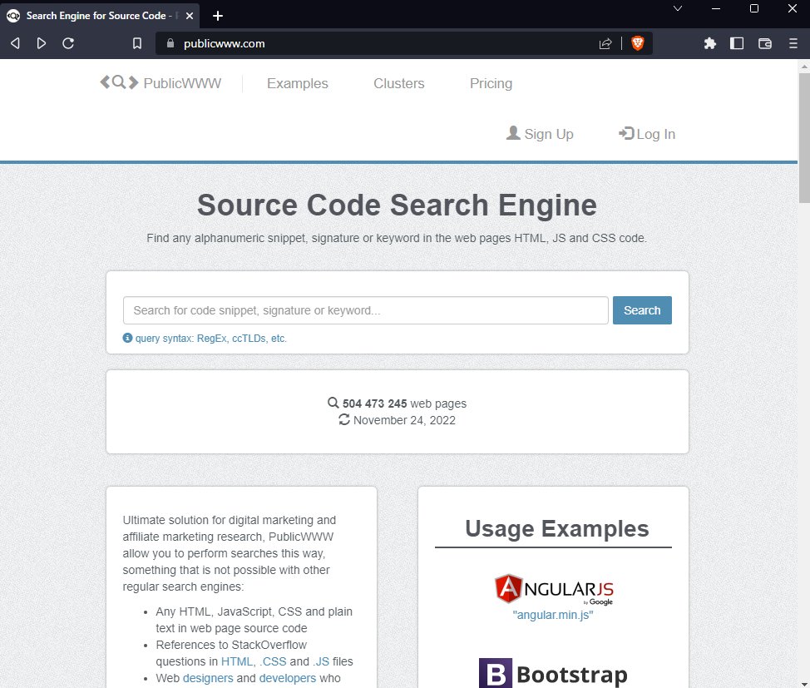810x688 pixels.
Task: Open Brave Shields from the address bar
Action: point(636,43)
